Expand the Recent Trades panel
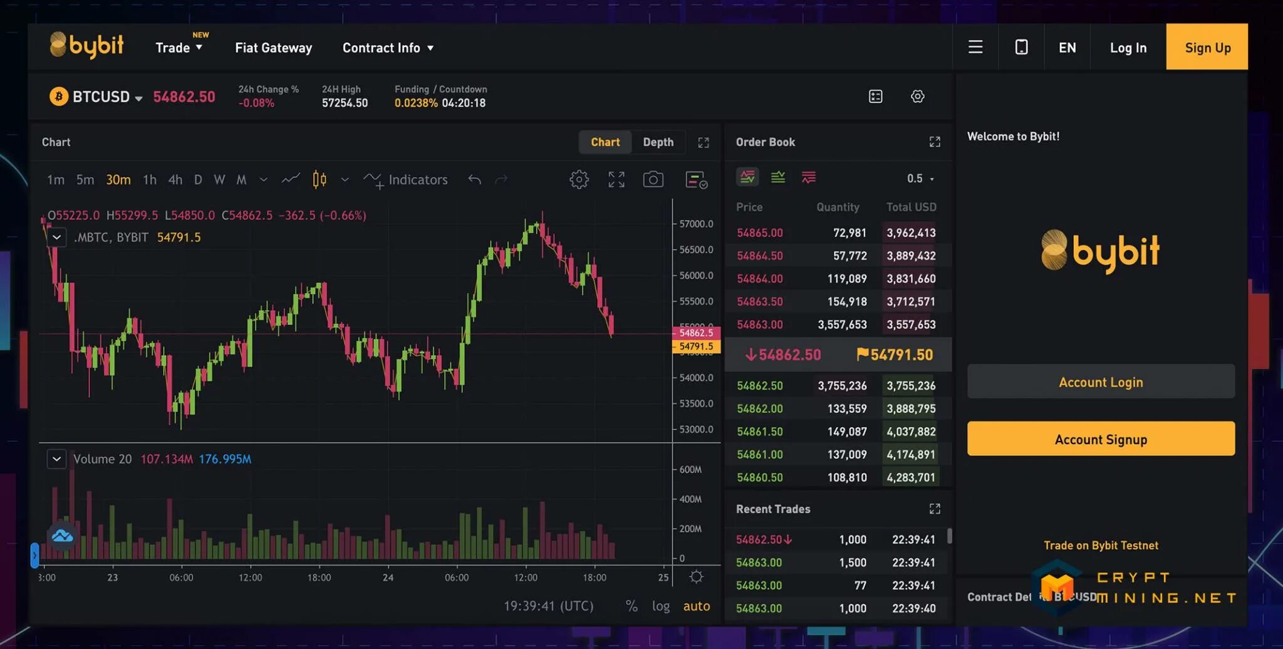This screenshot has width=1283, height=649. click(935, 509)
